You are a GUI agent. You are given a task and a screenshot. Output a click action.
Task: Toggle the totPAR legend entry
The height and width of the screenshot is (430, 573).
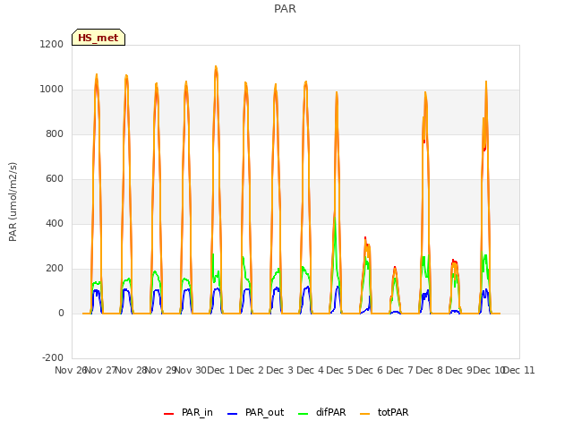pos(384,412)
